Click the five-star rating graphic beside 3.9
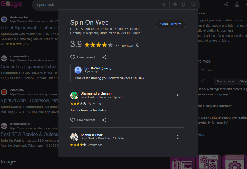Image resolution: width=247 pixels, height=169 pixels. point(99,45)
